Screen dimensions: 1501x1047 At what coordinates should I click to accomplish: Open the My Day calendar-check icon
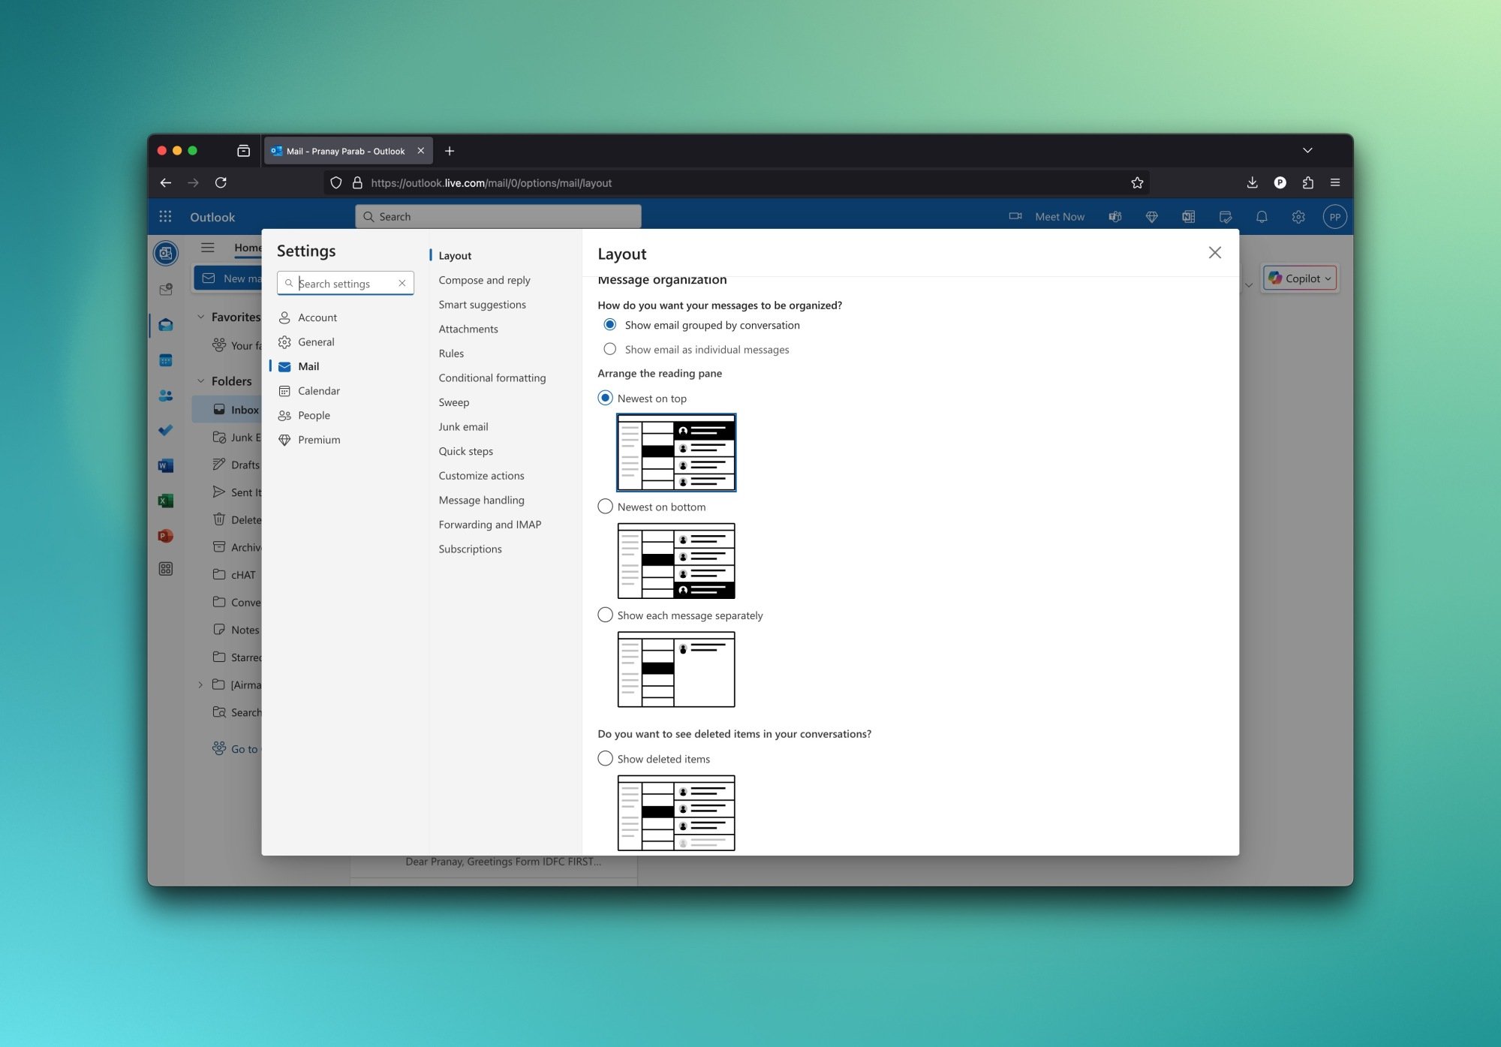point(1225,217)
